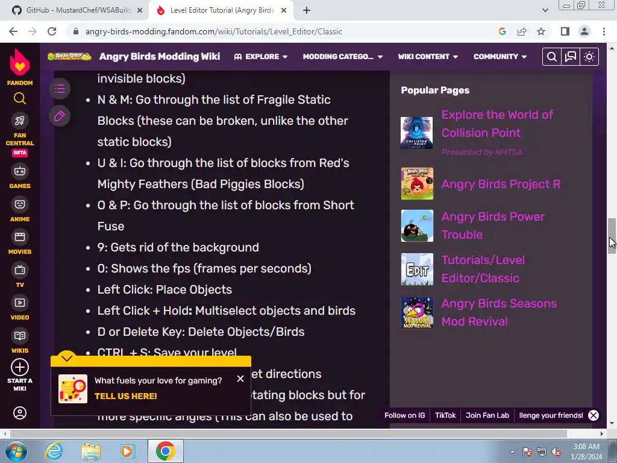617x463 pixels.
Task: Click the pencil edit page button
Action: pyautogui.click(x=60, y=116)
